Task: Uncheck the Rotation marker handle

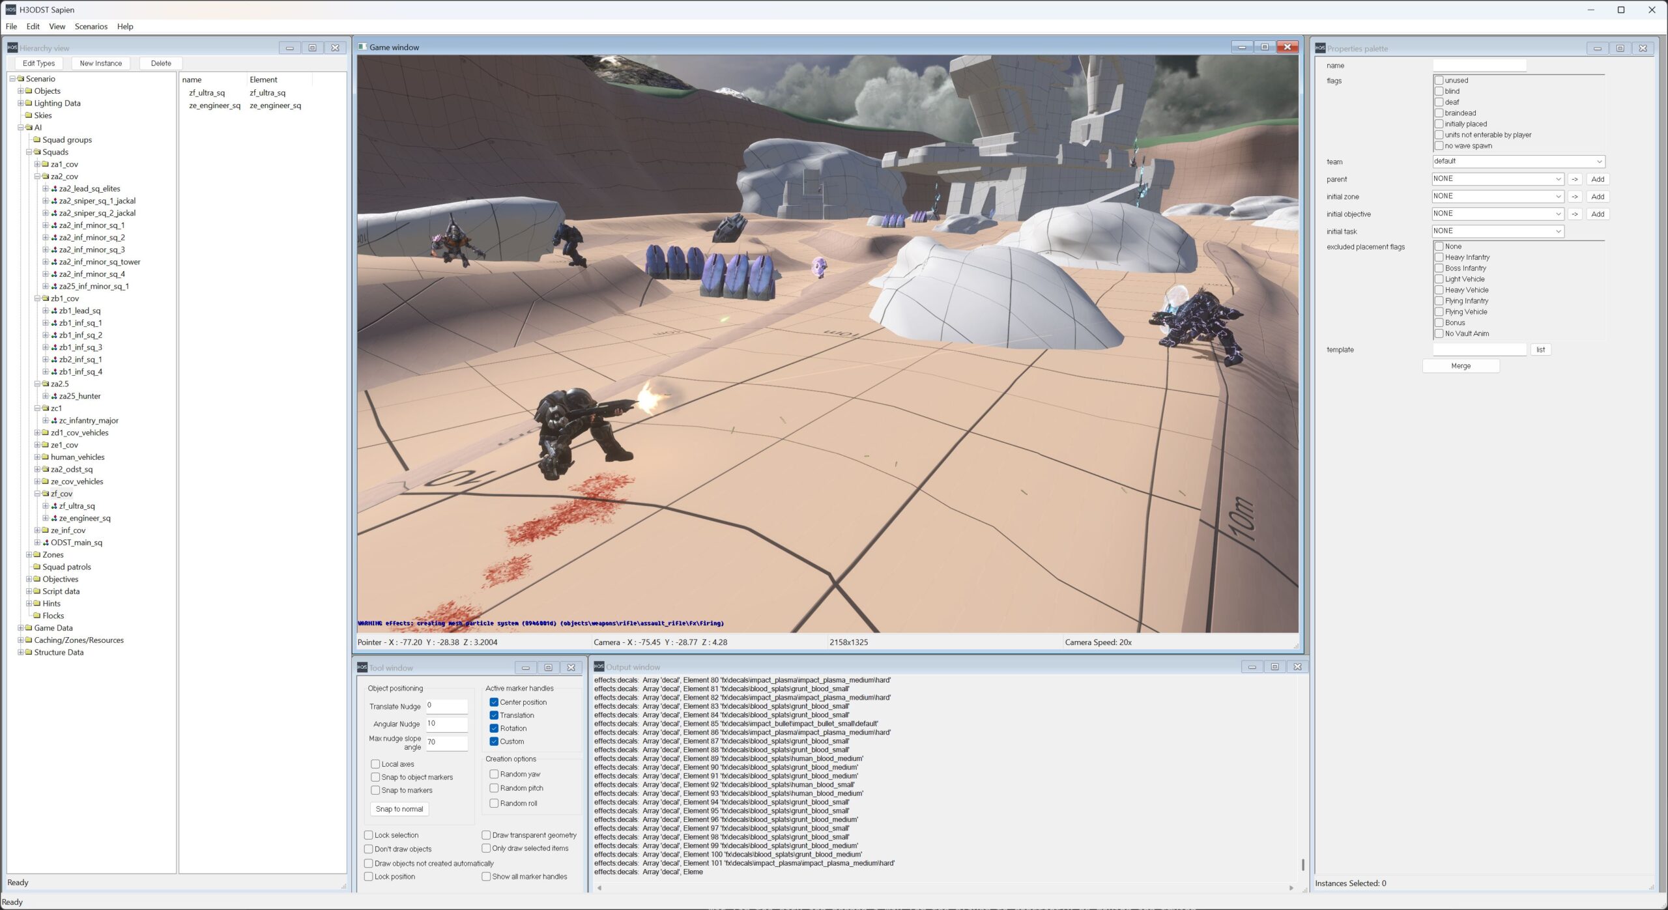Action: [494, 728]
